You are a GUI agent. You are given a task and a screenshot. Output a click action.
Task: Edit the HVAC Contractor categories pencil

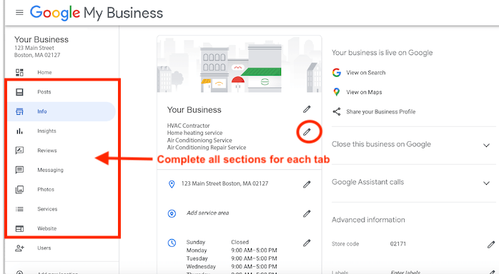(307, 132)
